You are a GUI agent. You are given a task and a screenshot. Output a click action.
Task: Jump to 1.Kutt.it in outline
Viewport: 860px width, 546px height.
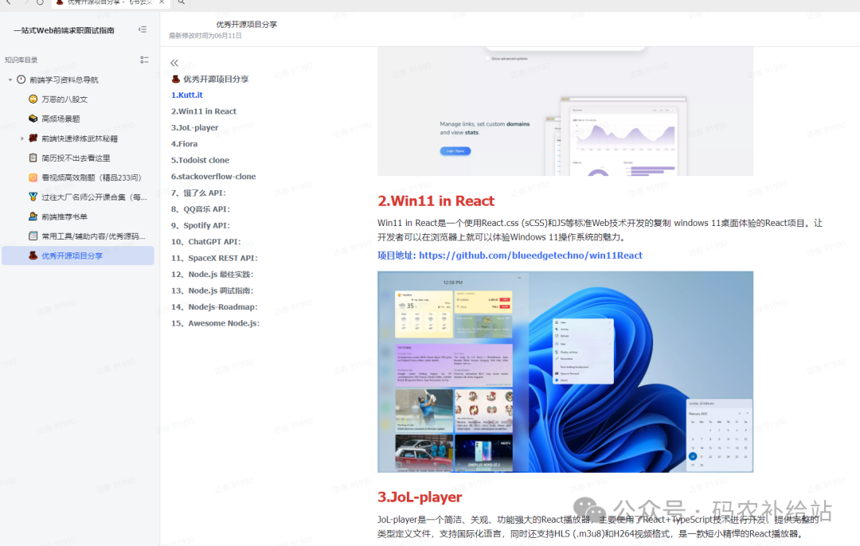click(x=187, y=95)
